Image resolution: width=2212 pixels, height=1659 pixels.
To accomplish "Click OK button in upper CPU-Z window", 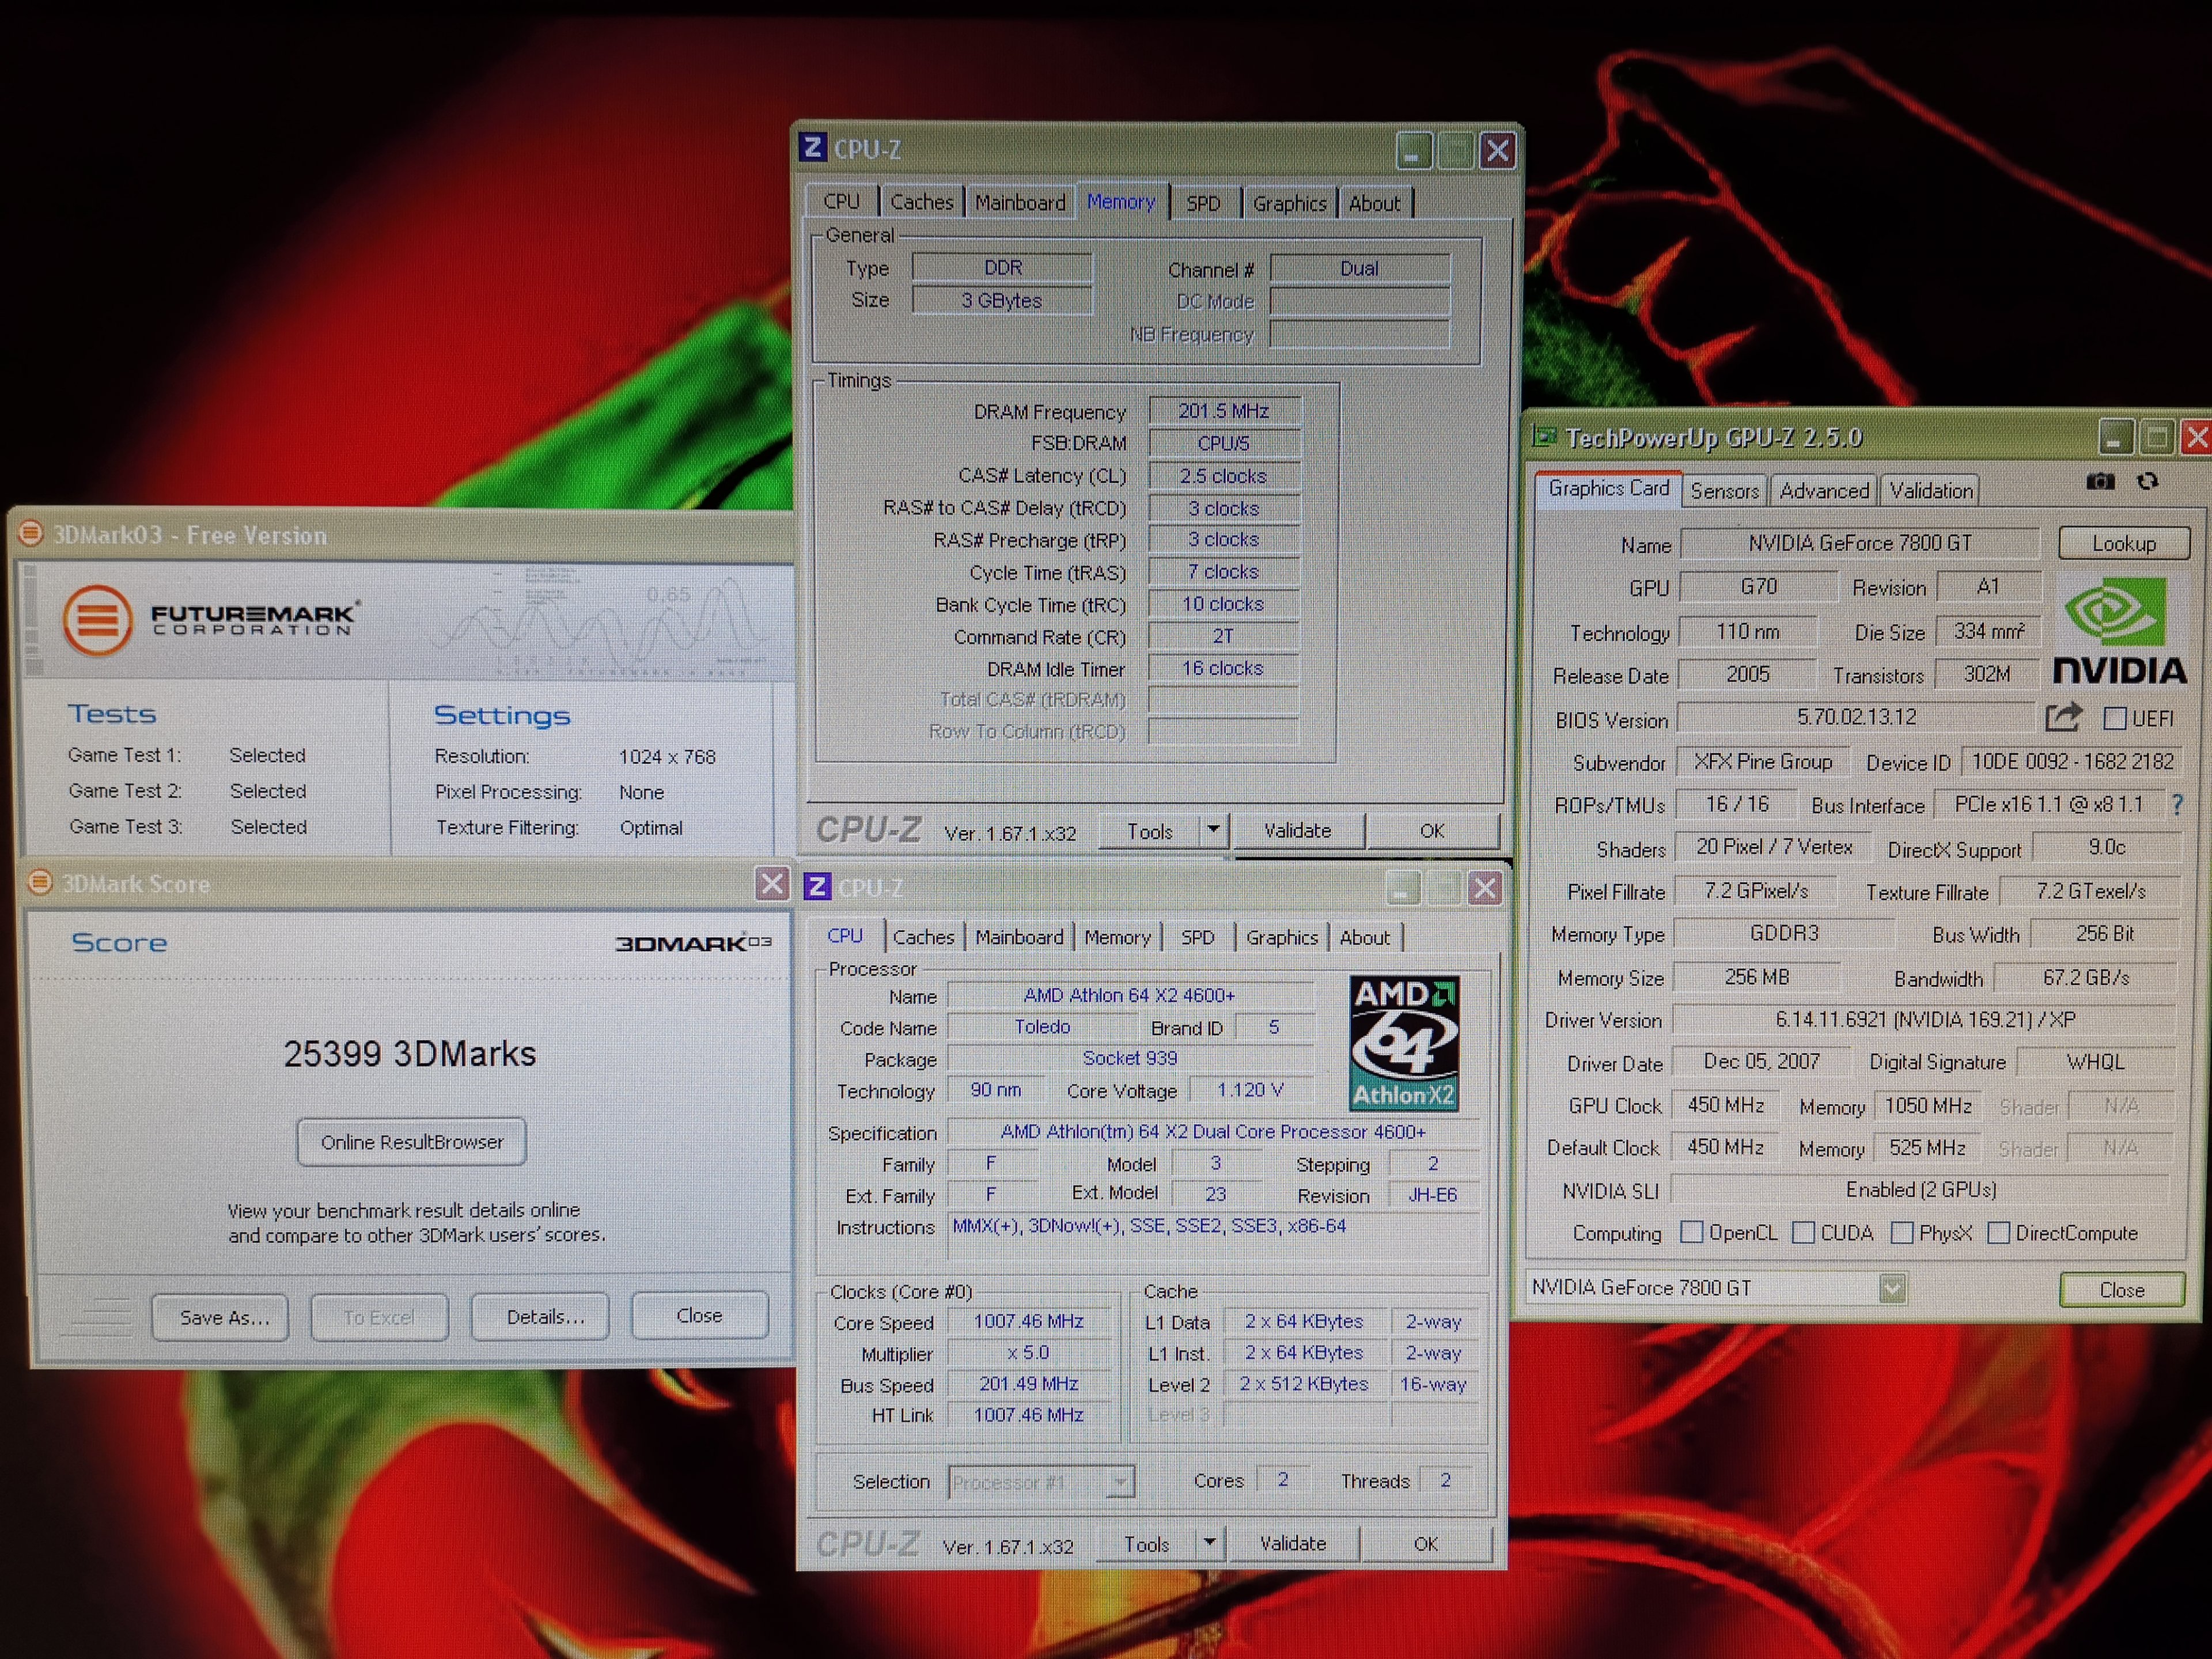I will pyautogui.click(x=1432, y=830).
